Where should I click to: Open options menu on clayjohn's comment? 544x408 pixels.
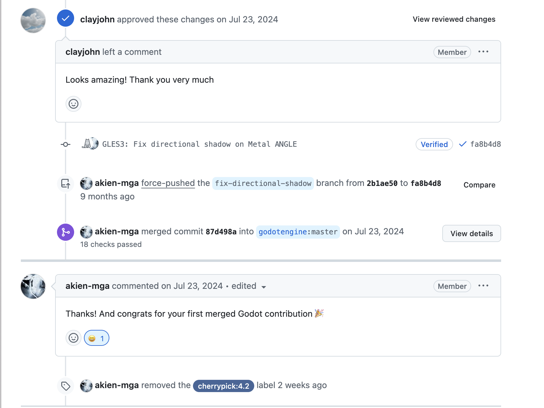483,52
